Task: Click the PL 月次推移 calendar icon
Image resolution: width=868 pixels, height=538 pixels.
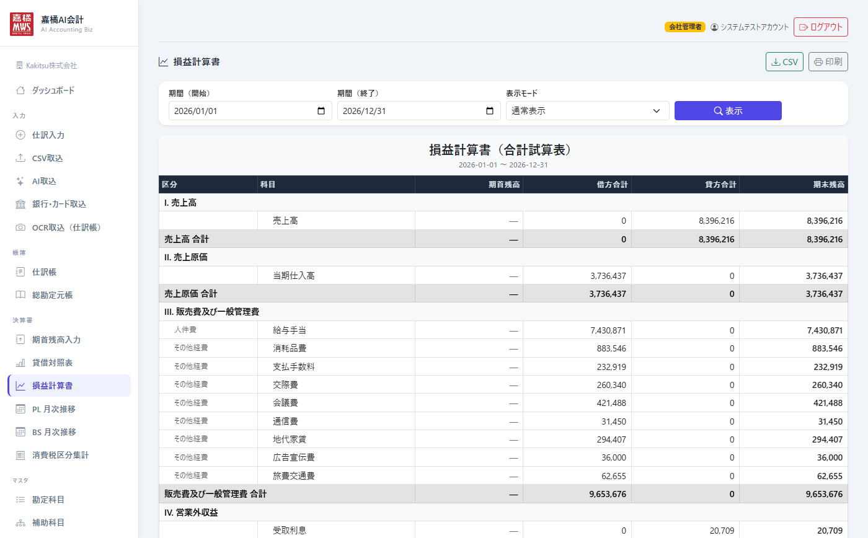Action: [x=20, y=409]
